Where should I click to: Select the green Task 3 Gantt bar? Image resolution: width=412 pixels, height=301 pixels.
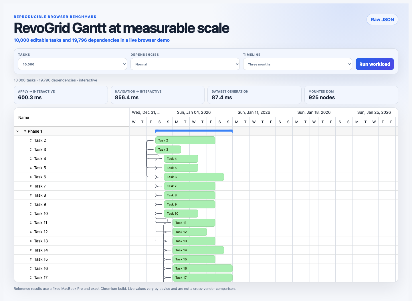[x=168, y=149]
